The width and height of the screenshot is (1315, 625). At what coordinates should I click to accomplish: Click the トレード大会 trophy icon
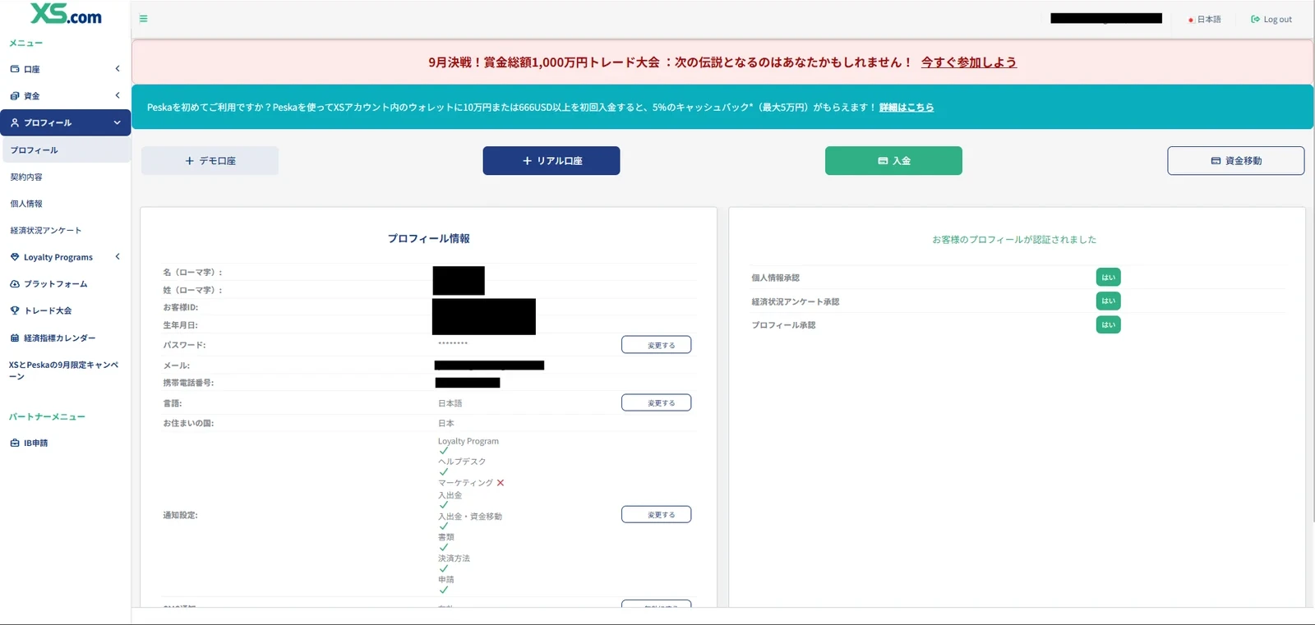coord(15,310)
